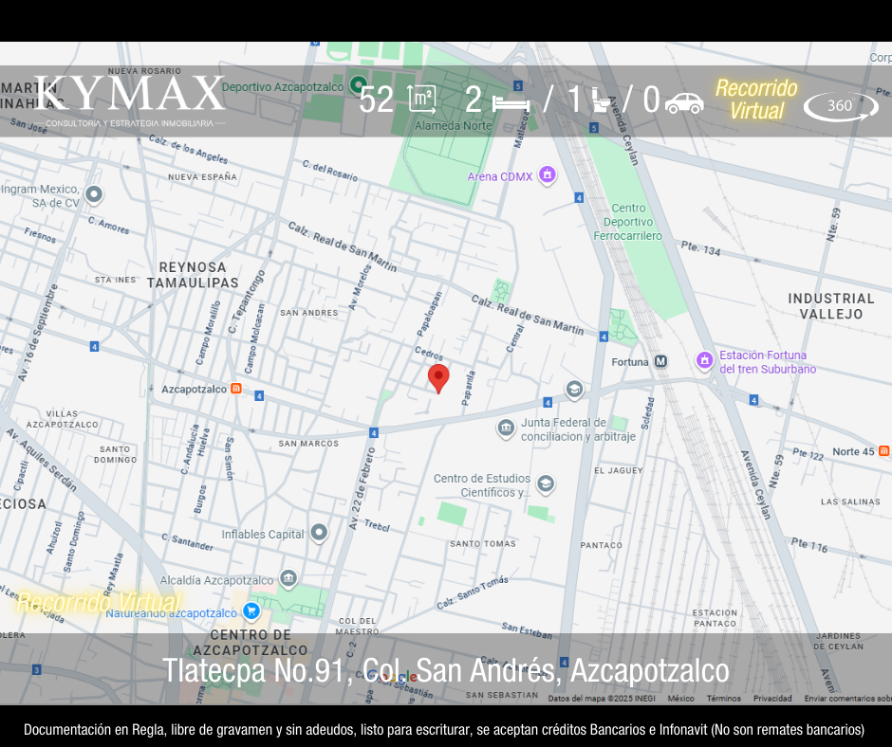Open the Términos link

[724, 698]
